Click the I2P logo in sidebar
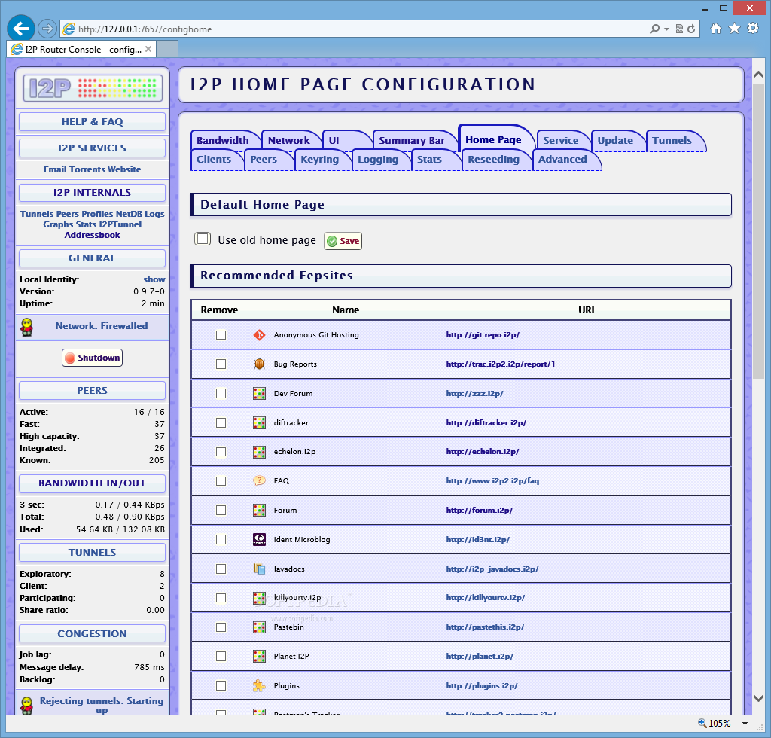 [93, 89]
